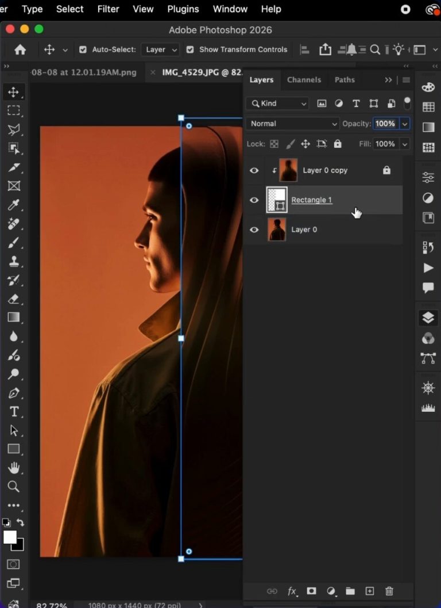This screenshot has height=608, width=441.
Task: Open the workspace switcher dropdown
Action: [425, 49]
